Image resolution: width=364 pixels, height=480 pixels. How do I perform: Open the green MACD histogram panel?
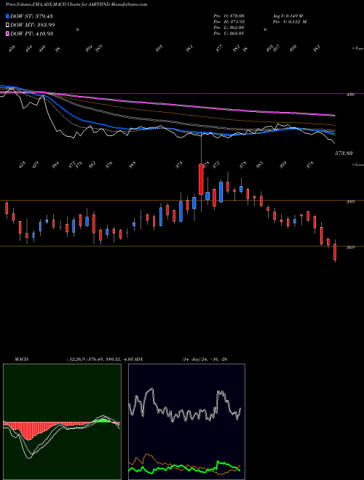tap(62, 422)
